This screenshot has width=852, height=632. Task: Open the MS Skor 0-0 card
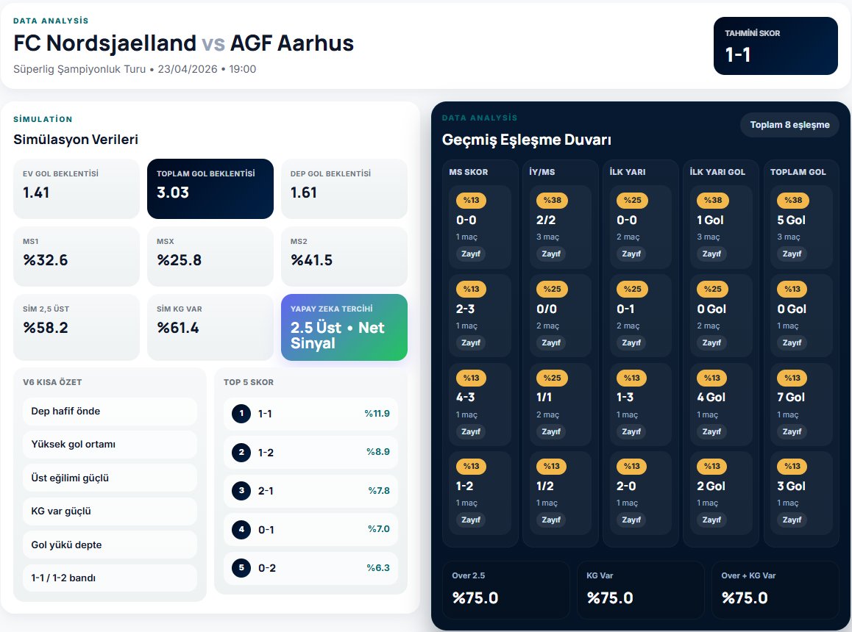coord(480,227)
